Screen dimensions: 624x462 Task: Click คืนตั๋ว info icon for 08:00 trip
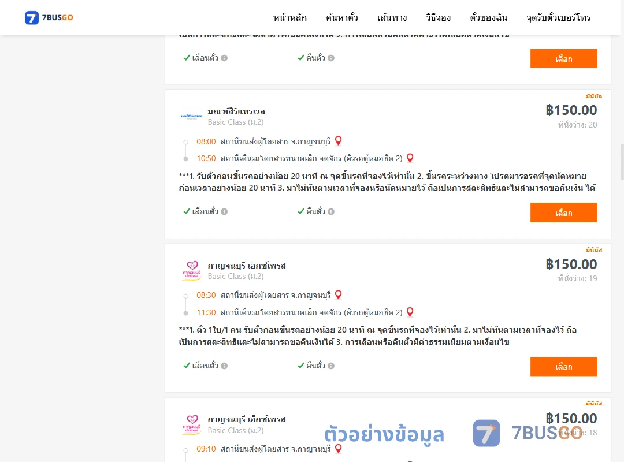coord(331,212)
